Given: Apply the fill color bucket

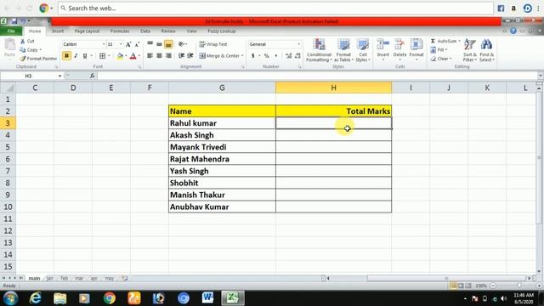Looking at the screenshot, I should click(120, 56).
